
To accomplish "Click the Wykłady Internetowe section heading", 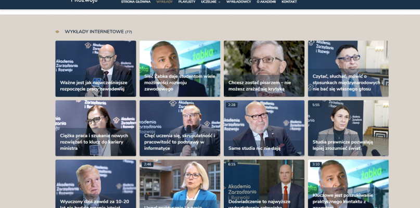I will tap(94, 32).
